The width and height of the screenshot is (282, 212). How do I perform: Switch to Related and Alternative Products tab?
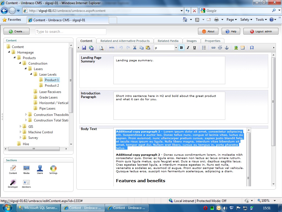125,41
